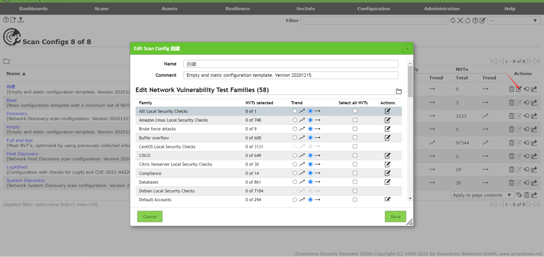Move Base scan config to trashcan
This screenshot has width=544, height=257.
pos(511,103)
